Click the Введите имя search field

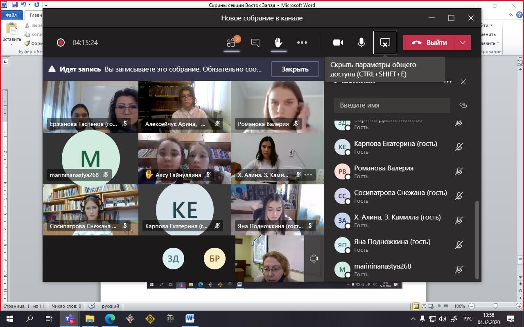[392, 105]
